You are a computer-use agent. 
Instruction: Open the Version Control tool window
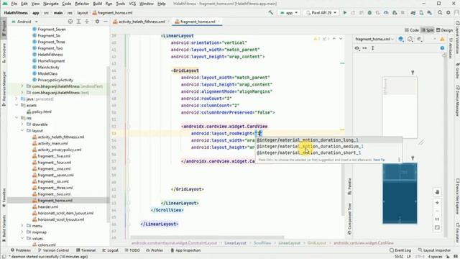point(53,250)
